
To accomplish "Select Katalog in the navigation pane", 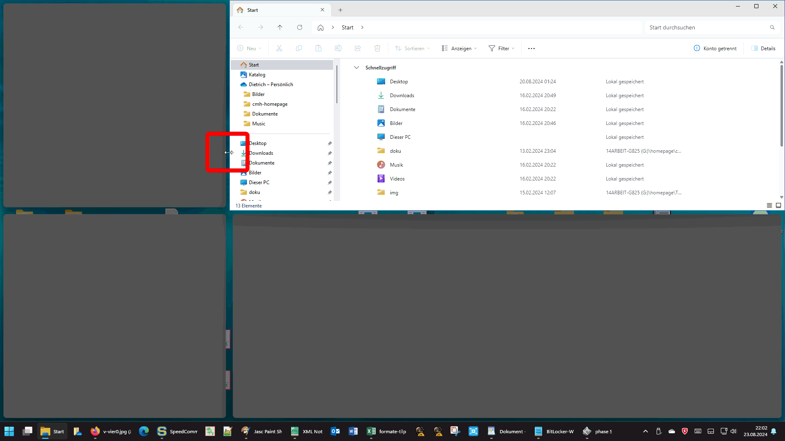I will tap(257, 75).
